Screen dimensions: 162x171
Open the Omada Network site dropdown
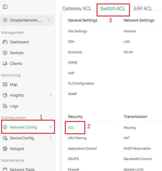(27, 20)
